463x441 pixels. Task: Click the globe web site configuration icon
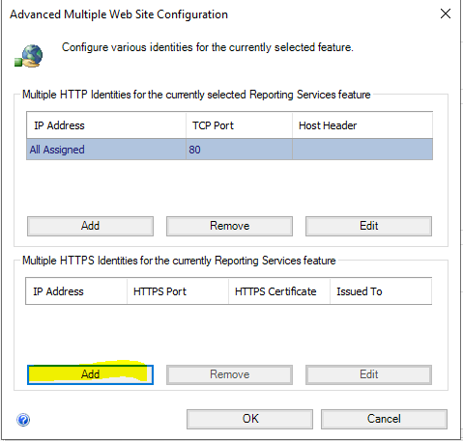point(29,56)
